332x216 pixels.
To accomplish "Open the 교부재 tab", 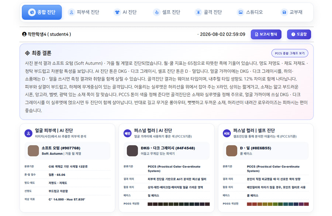I will (291, 12).
